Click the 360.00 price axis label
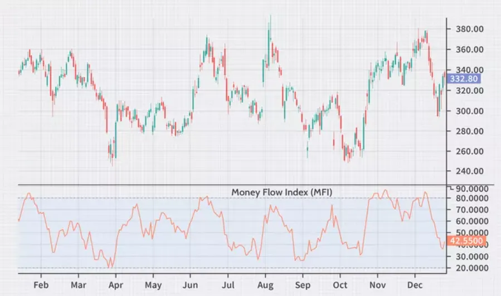This screenshot has height=296, width=501. (469, 50)
